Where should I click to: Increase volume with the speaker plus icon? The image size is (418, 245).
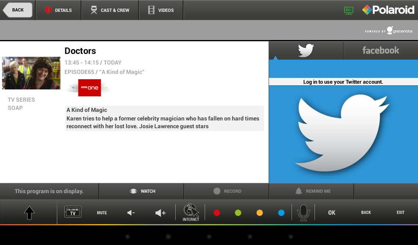[x=160, y=213]
